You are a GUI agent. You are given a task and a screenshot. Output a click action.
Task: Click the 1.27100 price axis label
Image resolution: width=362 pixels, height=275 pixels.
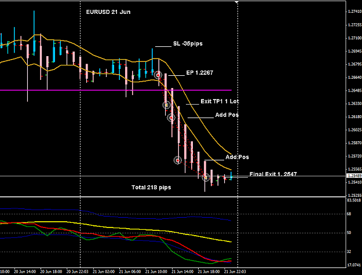[x=354, y=38]
